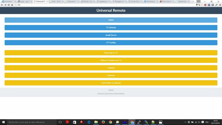Switch keyboard language FRA indicator
This screenshot has height=125, width=222.
(x=207, y=122)
